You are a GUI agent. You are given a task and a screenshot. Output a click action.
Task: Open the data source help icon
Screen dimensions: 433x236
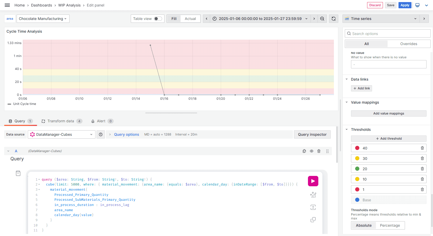pyautogui.click(x=101, y=134)
